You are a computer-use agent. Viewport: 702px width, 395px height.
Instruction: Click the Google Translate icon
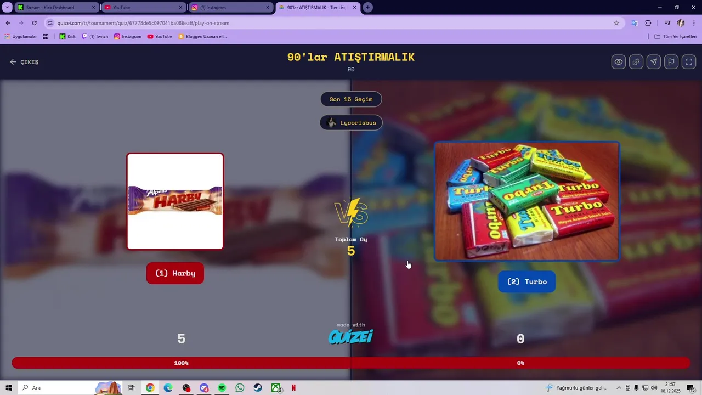tap(634, 23)
